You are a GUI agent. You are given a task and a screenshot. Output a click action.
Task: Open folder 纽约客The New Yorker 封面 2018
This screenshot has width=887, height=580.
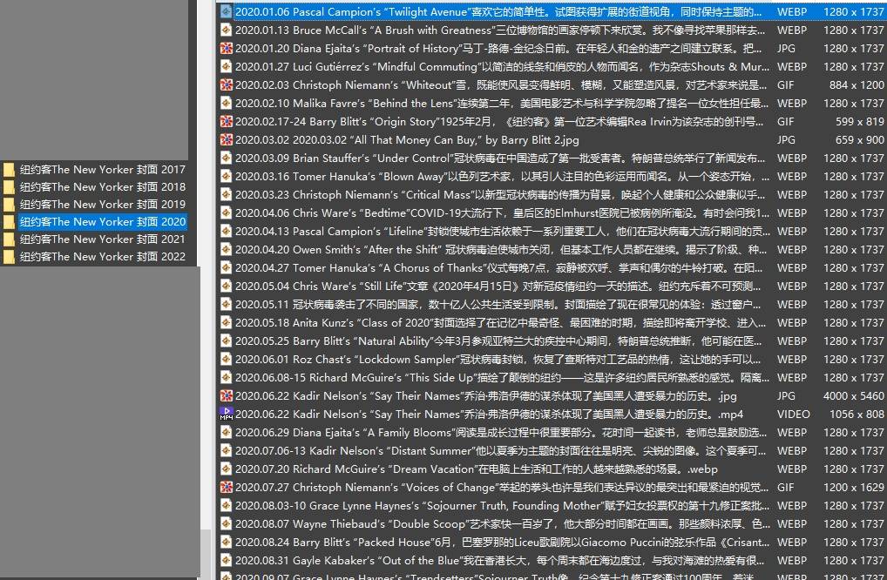point(103,186)
